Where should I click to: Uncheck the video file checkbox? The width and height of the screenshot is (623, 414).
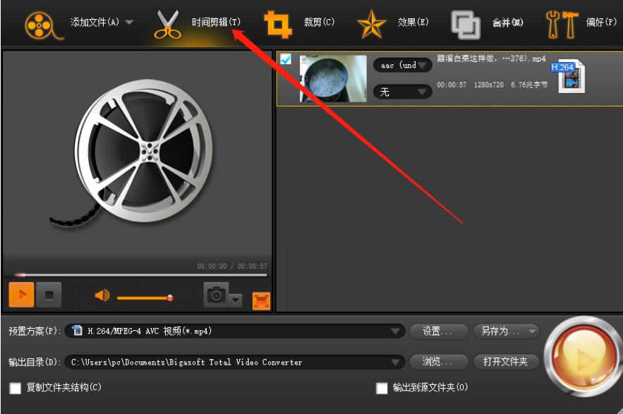pyautogui.click(x=285, y=59)
